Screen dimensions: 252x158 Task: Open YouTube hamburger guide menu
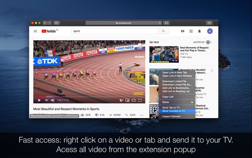(35, 31)
